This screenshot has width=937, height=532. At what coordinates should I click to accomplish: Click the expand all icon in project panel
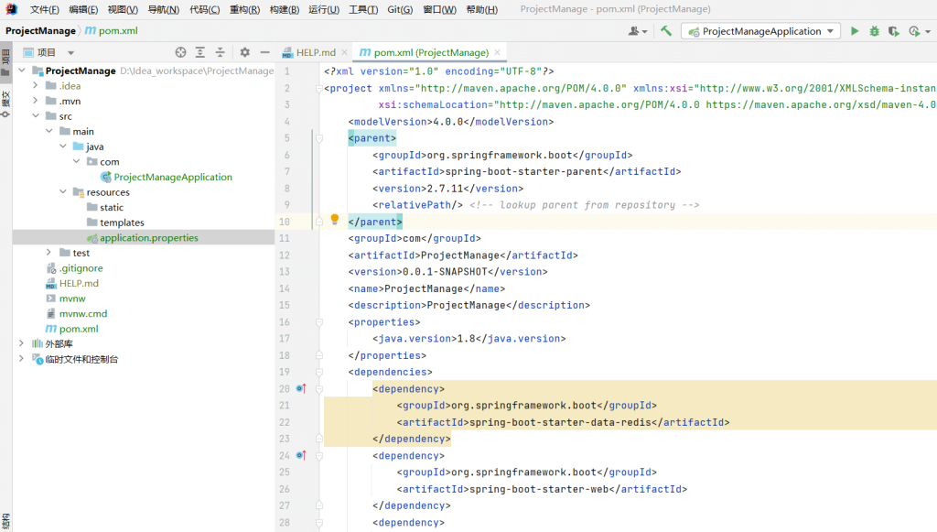199,52
